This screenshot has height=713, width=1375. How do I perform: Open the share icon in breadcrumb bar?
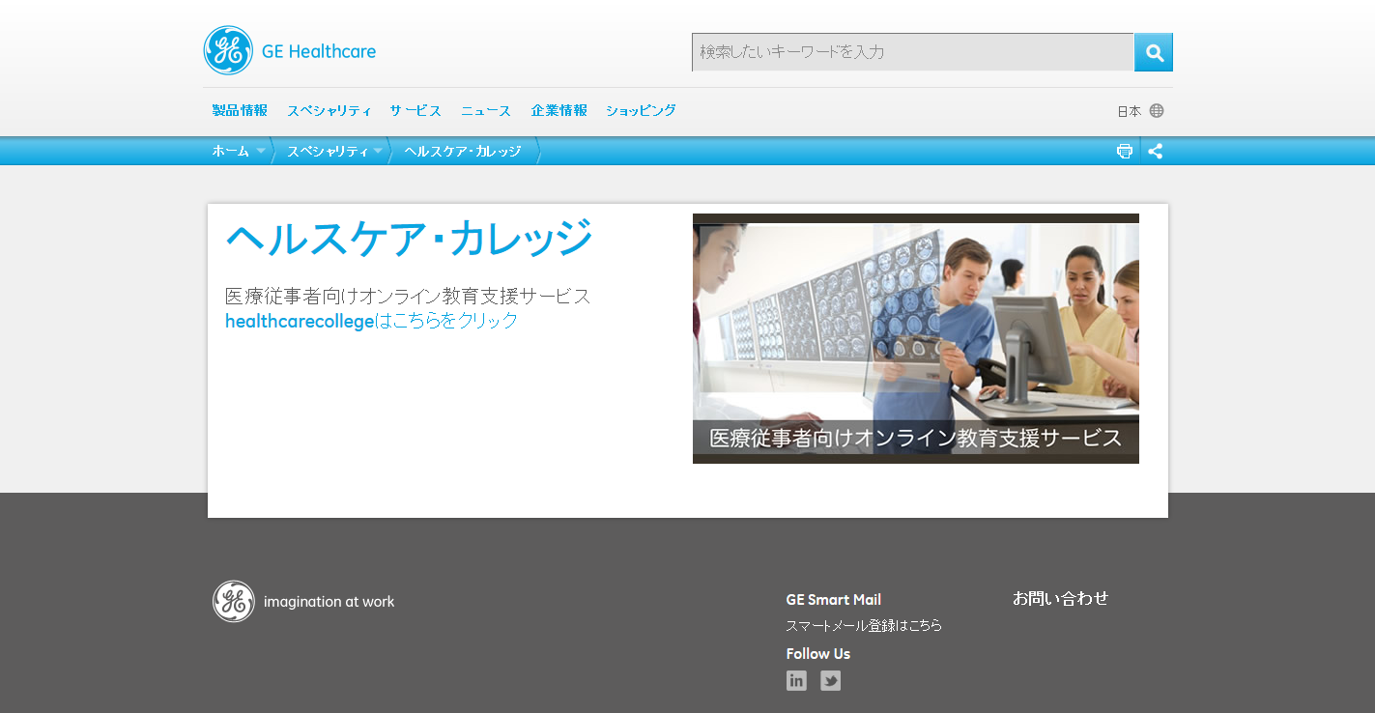1155,151
